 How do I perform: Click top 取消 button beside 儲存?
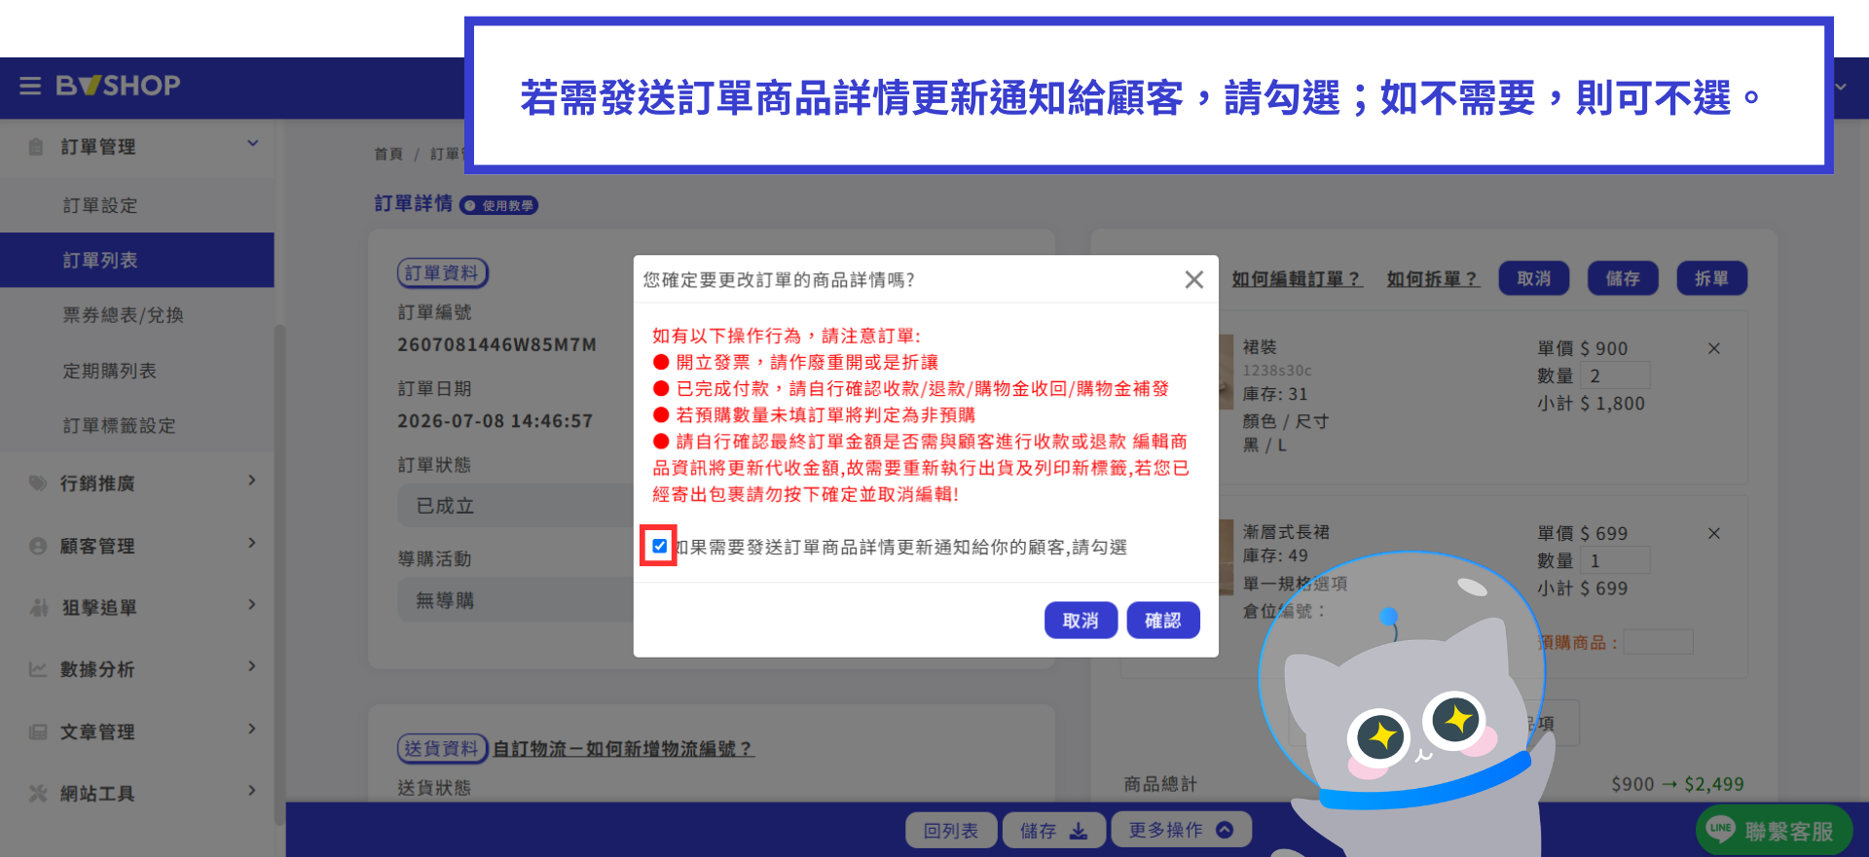pos(1534,278)
